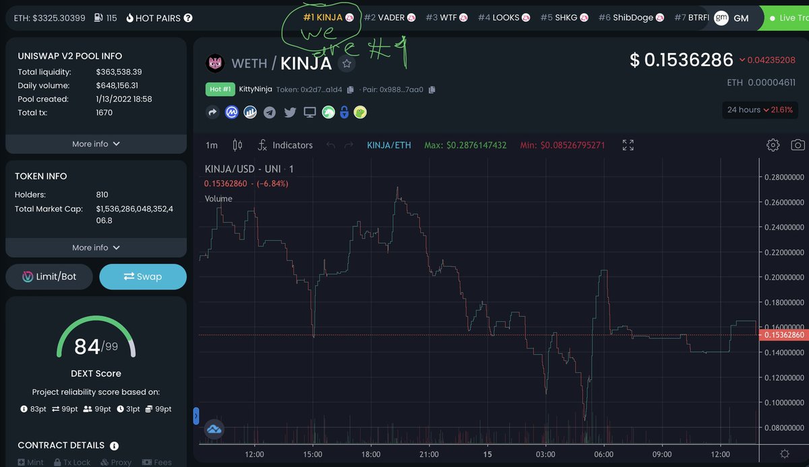This screenshot has width=809, height=467.
Task: Click the 31pt clock age score
Action: click(x=129, y=409)
